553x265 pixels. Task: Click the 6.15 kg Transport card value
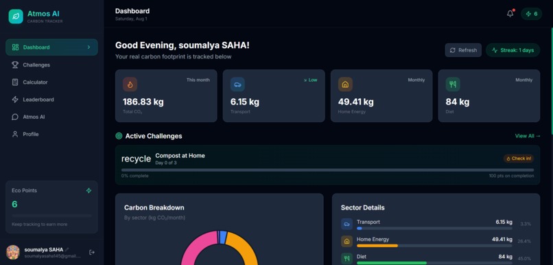[x=245, y=102]
